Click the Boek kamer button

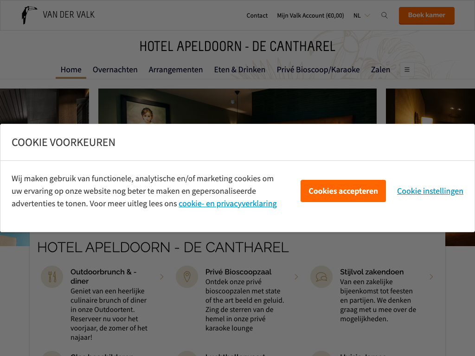coord(427,15)
